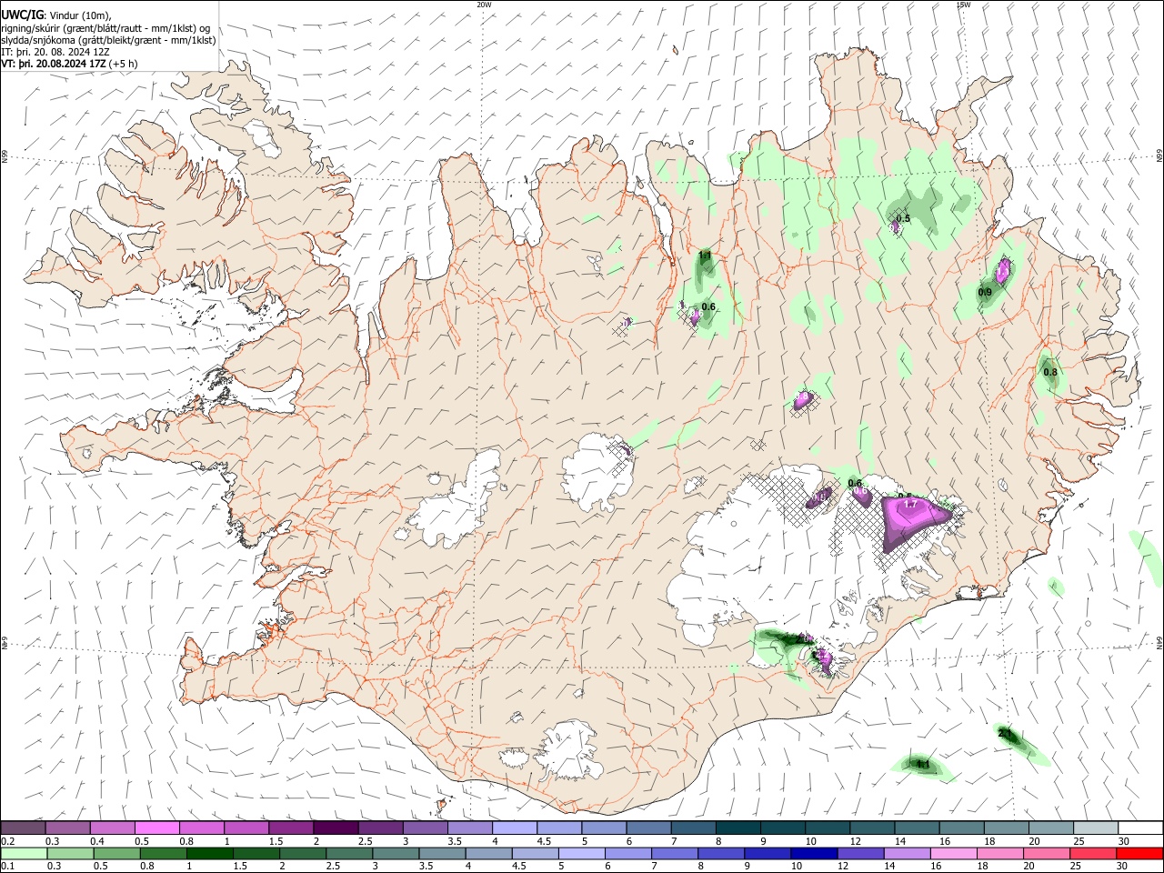The image size is (1164, 873).
Task: Click the "15W" longitude label at top
Action: (962, 5)
